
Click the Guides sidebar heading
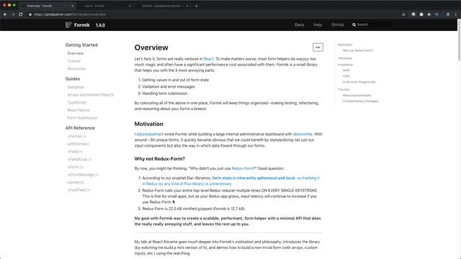pos(73,79)
